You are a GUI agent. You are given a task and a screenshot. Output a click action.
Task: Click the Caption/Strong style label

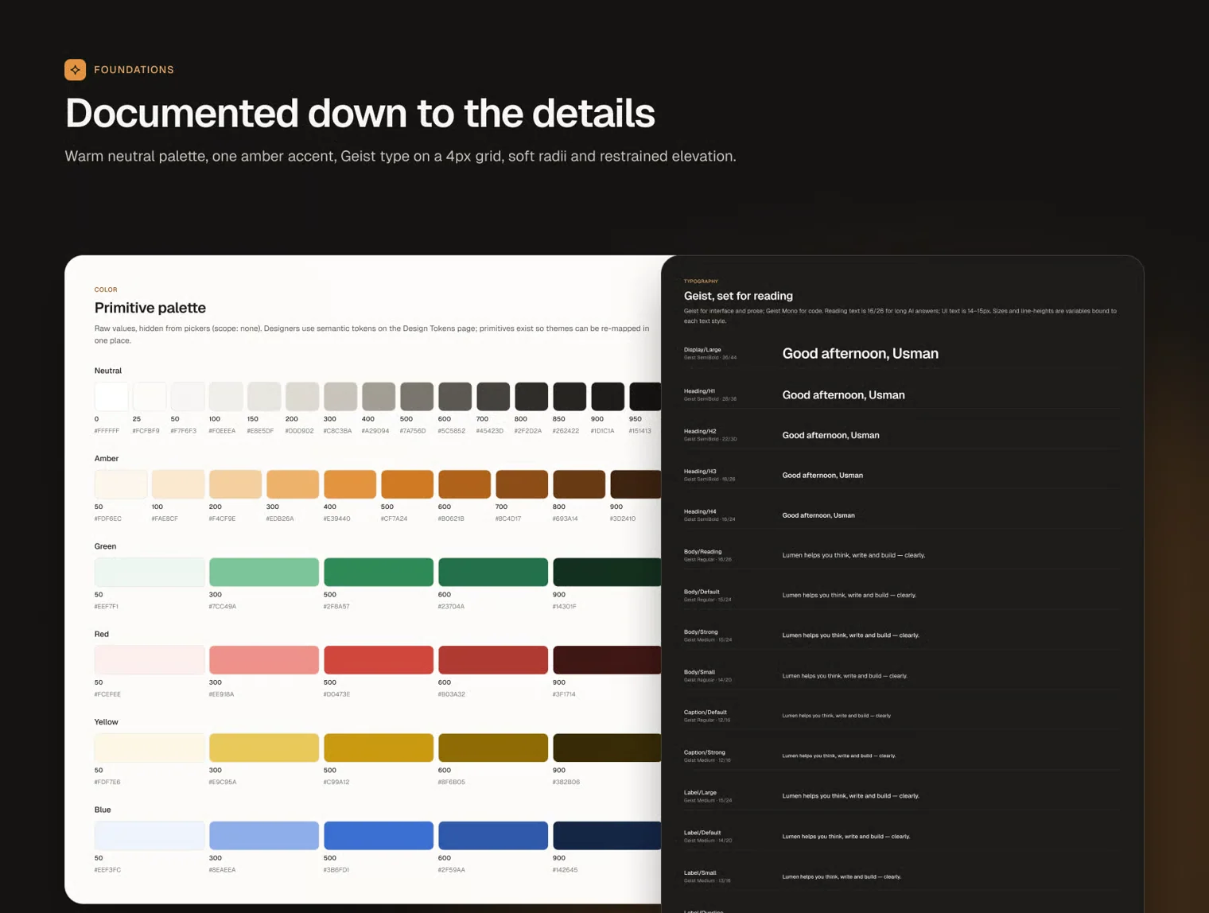click(705, 752)
